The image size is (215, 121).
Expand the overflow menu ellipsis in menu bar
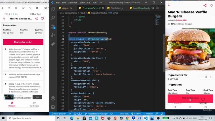point(101,2)
